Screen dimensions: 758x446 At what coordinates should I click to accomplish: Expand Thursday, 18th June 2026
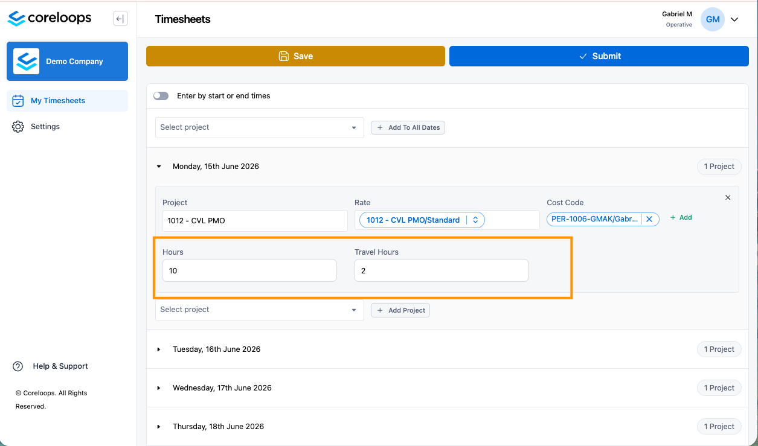click(159, 427)
